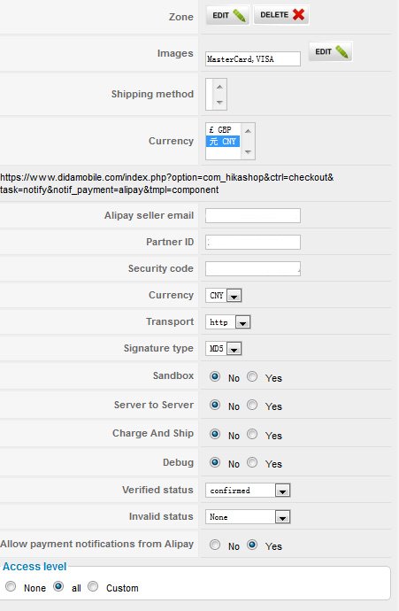Expand the Signature type MD5 dropdown
The width and height of the screenshot is (399, 611).
(224, 348)
